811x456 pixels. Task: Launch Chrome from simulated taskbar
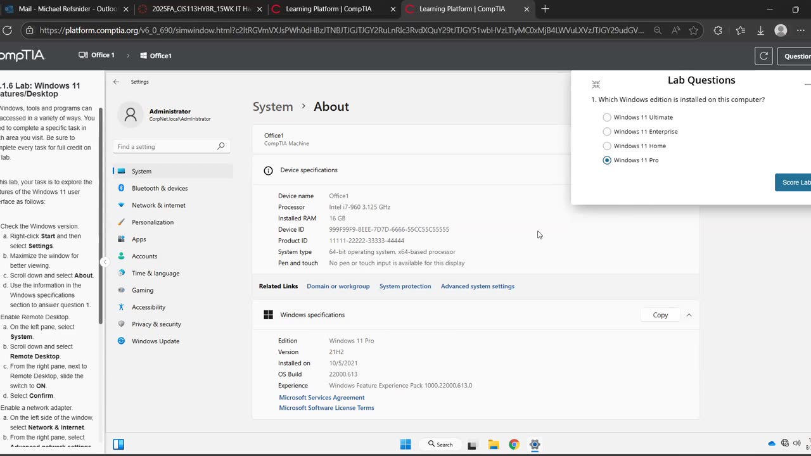(514, 445)
